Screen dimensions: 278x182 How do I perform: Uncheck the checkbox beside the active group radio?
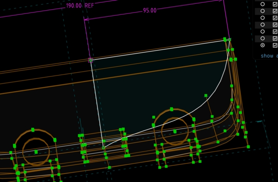point(275,45)
